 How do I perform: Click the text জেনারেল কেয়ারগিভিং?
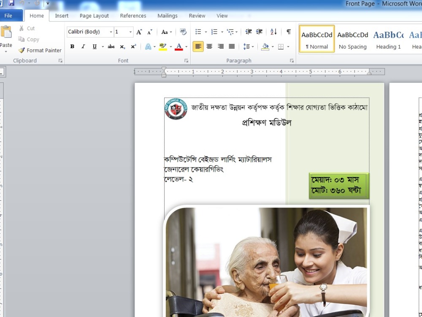pos(194,169)
